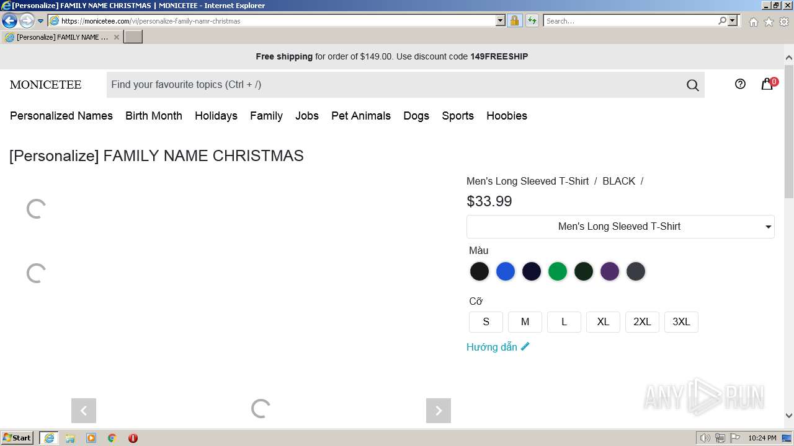
Task: Open the IE Tools gear icon
Action: [x=784, y=22]
